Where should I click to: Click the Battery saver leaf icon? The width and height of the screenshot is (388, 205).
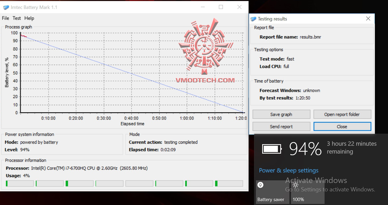(260, 185)
